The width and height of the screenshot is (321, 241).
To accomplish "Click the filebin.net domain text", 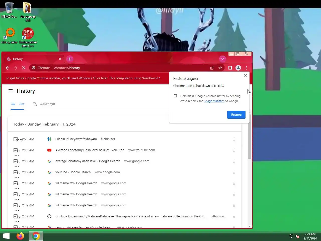I will point(108,139).
